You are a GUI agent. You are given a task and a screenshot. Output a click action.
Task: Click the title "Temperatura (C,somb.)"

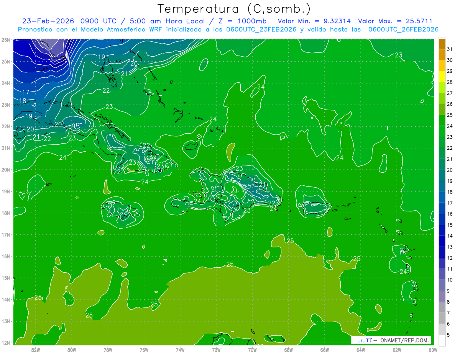tap(234, 9)
